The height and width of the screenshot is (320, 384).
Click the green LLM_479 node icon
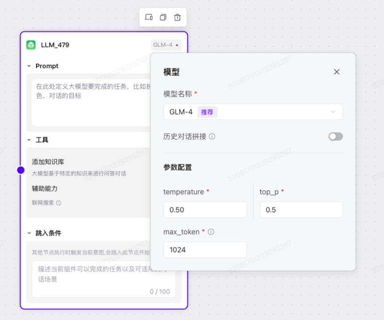pos(31,45)
